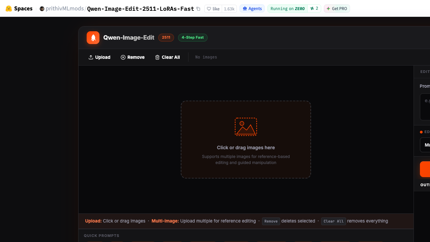The height and width of the screenshot is (242, 430).
Task: Click the Upload toolbar button
Action: [x=99, y=57]
